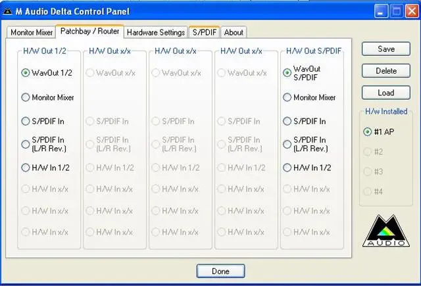421x286 pixels.
Task: Open the Hardware Settings tab
Action: [155, 32]
